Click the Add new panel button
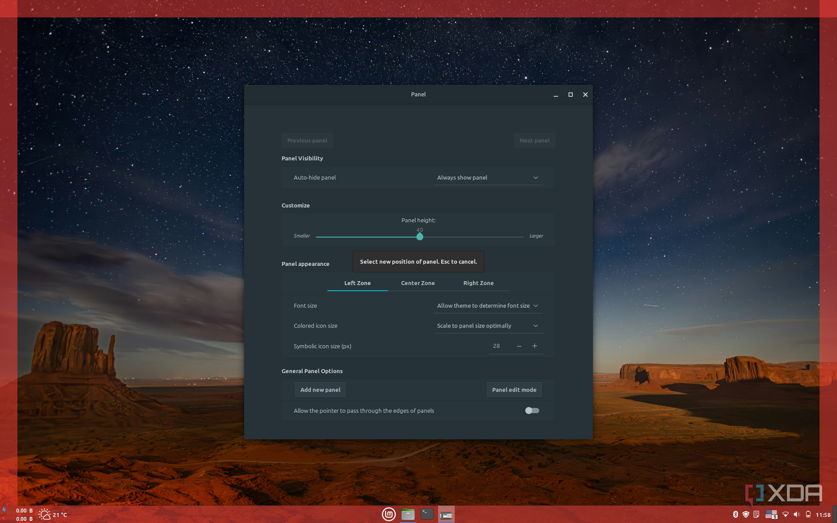 click(x=320, y=390)
